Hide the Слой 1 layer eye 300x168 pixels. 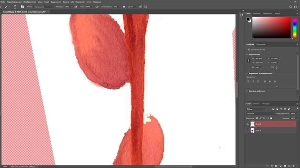point(247,124)
